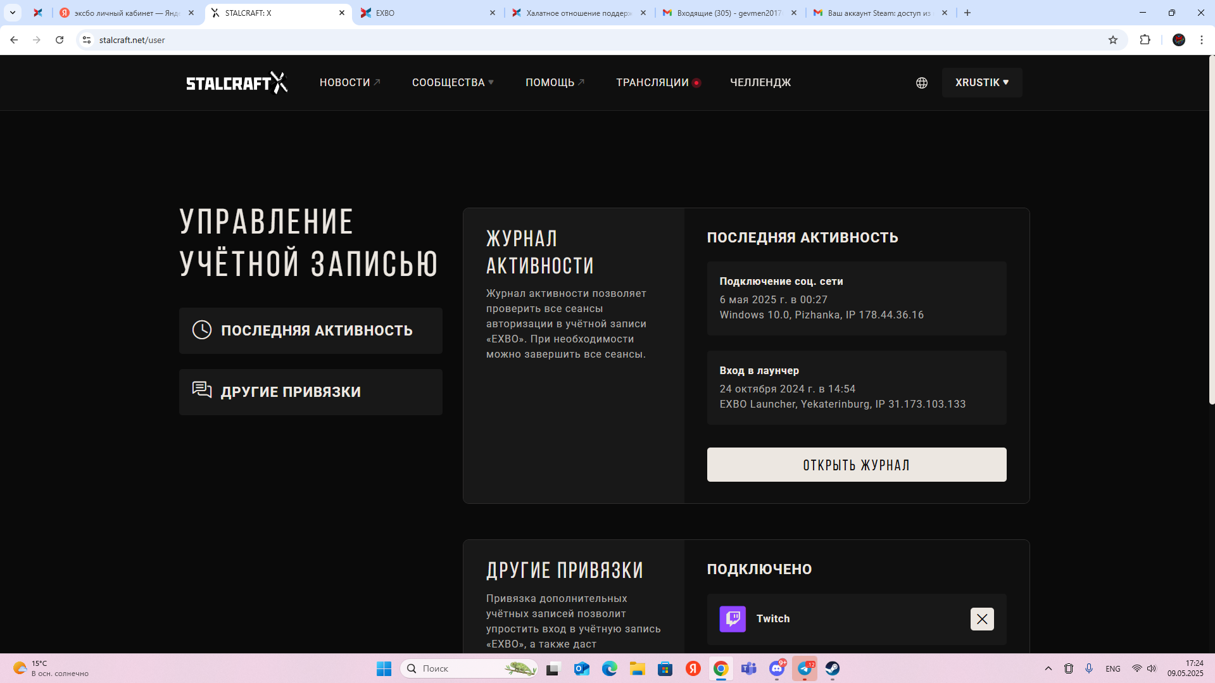Viewport: 1215px width, 683px height.
Task: Switch the ENG input language
Action: click(1113, 668)
